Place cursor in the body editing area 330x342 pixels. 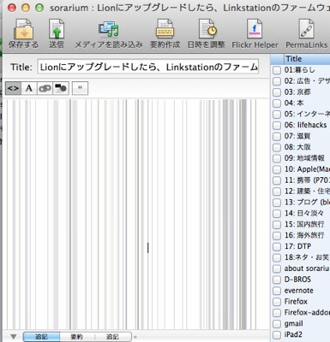click(136, 214)
